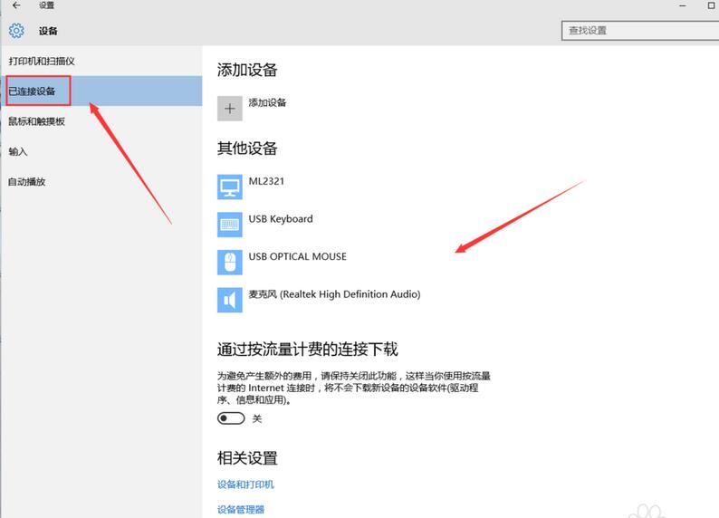Toggle the metered connection download switch
Image resolution: width=719 pixels, height=518 pixels.
[231, 418]
